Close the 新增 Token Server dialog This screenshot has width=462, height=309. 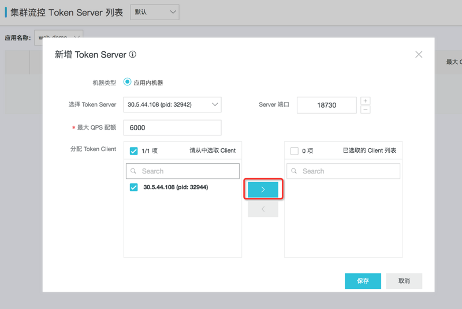pyautogui.click(x=419, y=54)
